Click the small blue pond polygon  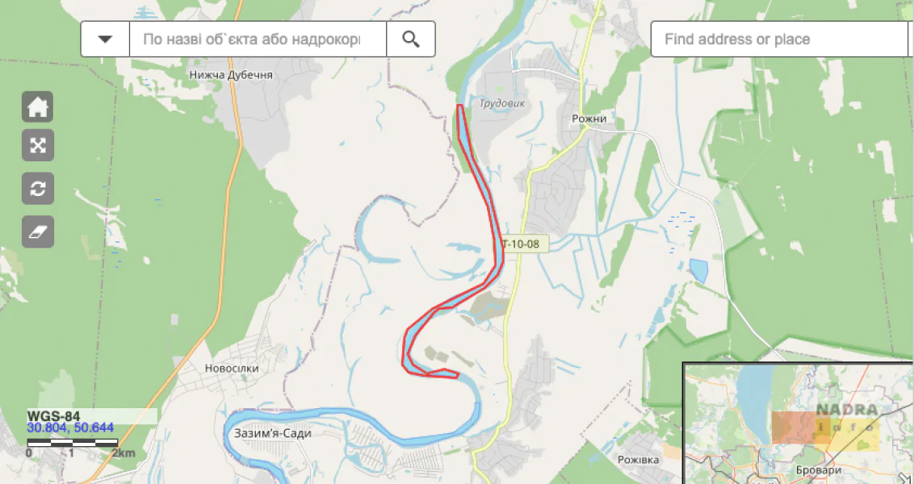click(x=699, y=271)
